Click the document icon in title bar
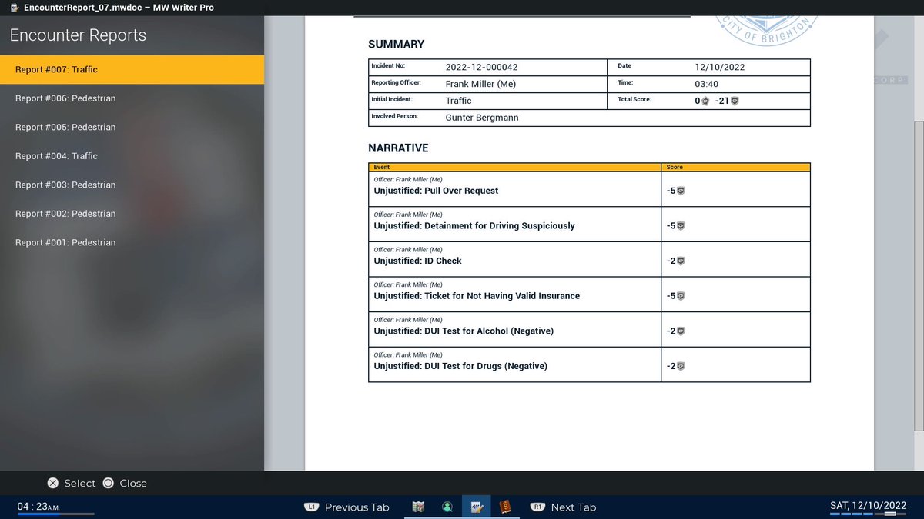 [15, 8]
